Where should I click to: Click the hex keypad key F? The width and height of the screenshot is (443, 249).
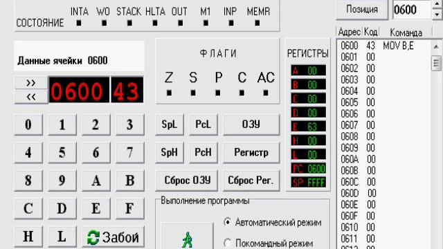(x=129, y=208)
